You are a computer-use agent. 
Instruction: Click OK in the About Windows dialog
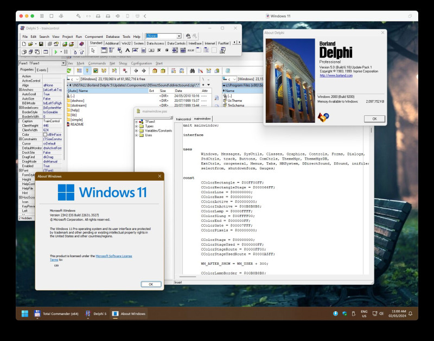[151, 284]
